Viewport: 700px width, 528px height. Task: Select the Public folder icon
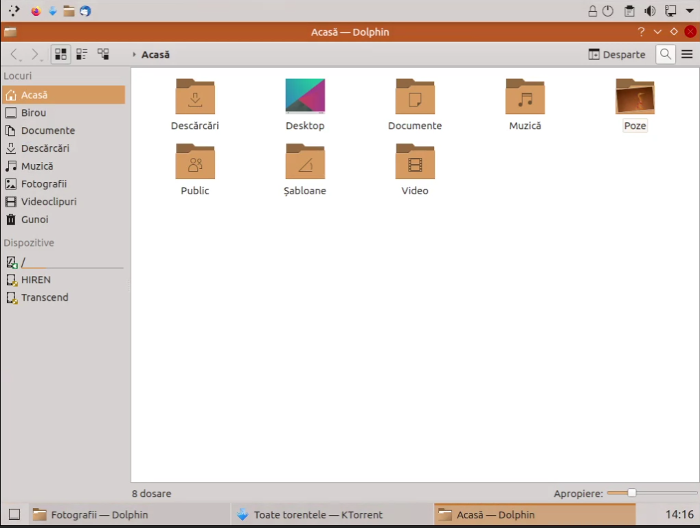pos(195,161)
